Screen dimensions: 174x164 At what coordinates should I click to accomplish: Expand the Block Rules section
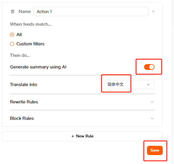pos(82,118)
